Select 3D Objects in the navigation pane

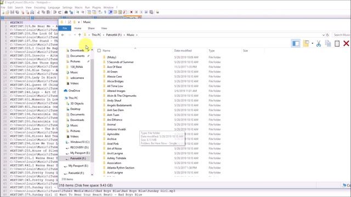click(x=77, y=103)
